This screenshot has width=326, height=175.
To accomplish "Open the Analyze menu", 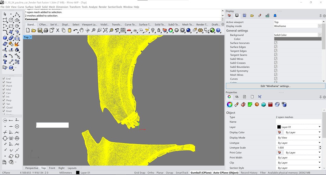I will coord(93,7).
